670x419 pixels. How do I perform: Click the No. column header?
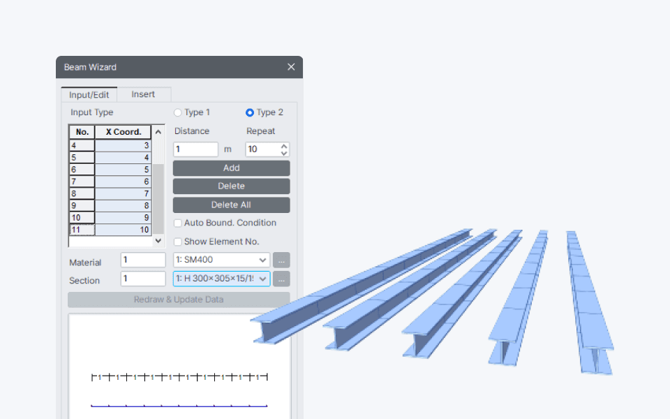pyautogui.click(x=82, y=132)
